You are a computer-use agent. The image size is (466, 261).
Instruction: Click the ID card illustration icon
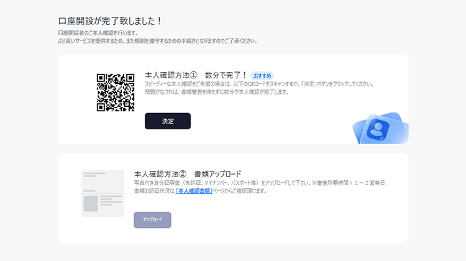pyautogui.click(x=381, y=128)
